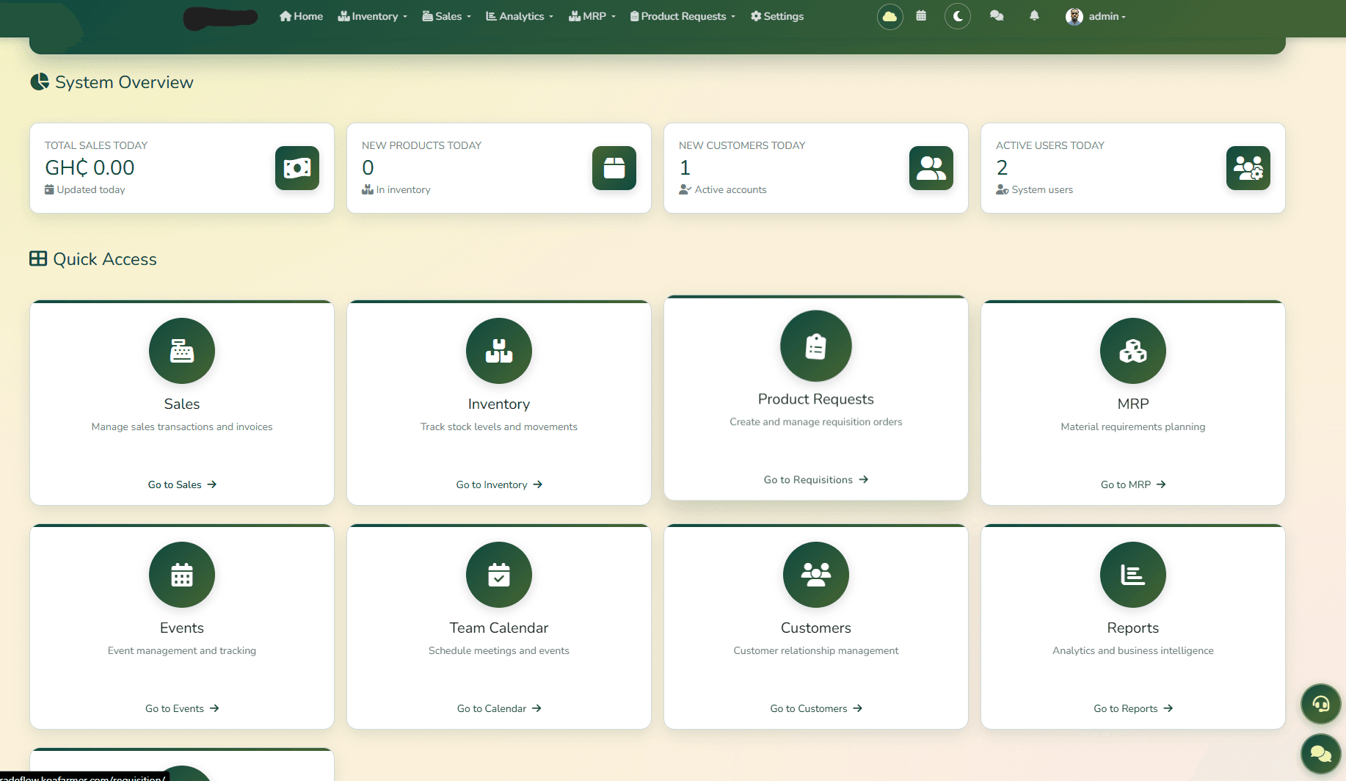
Task: Open Settings from the navbar
Action: [x=777, y=16]
